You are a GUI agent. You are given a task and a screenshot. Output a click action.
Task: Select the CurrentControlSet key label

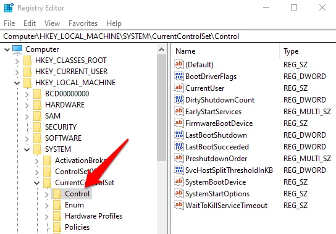[85, 183]
